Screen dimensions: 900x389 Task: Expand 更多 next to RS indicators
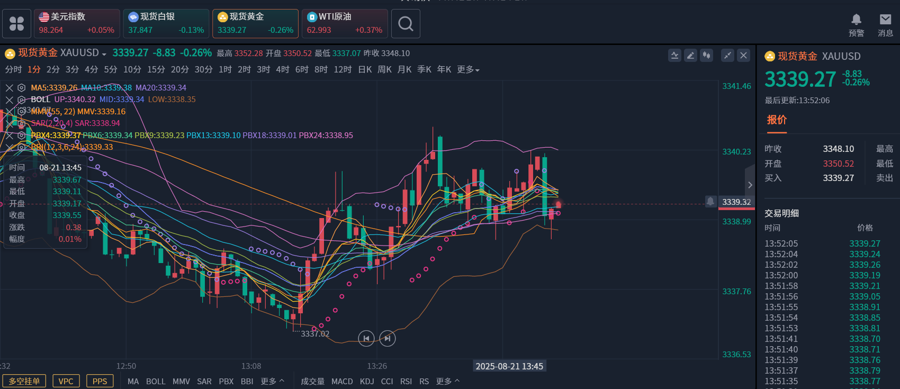[447, 381]
